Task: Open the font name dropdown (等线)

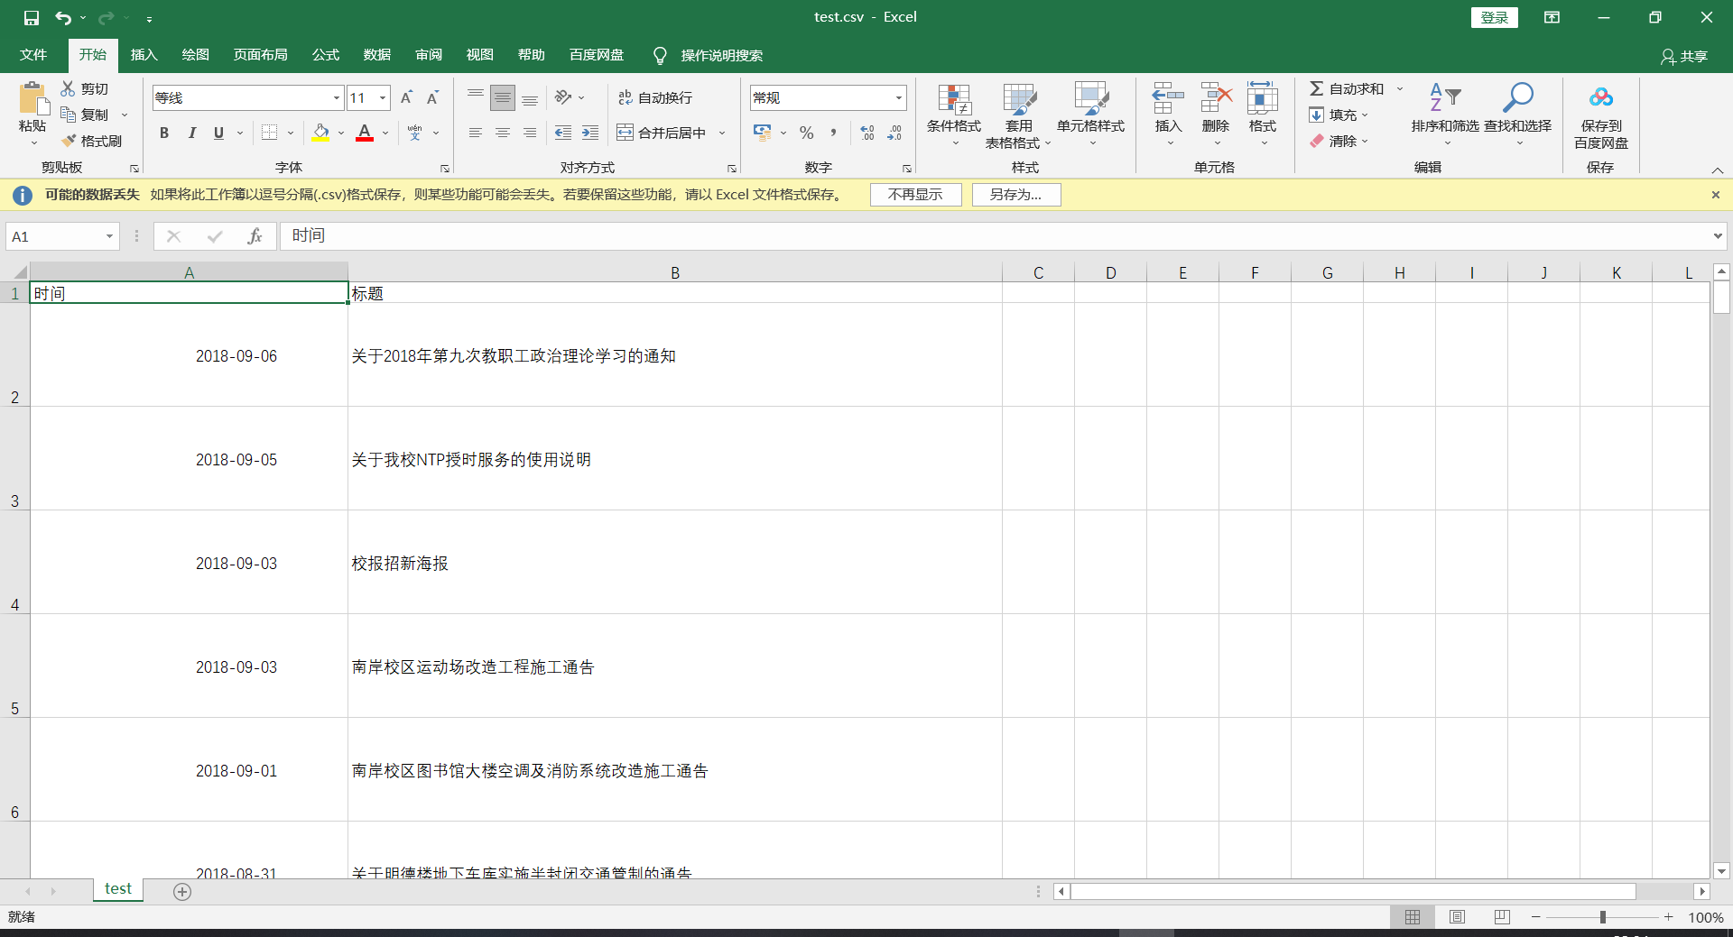Action: (337, 97)
